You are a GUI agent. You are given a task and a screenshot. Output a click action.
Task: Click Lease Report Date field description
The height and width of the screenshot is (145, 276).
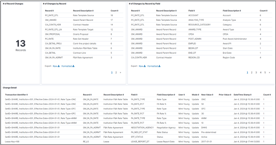coord(166,141)
